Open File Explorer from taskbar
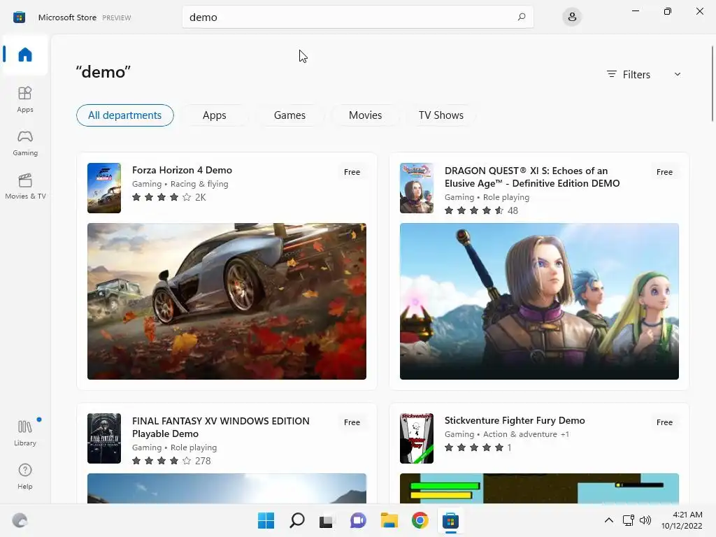The height and width of the screenshot is (537, 716). pyautogui.click(x=389, y=520)
